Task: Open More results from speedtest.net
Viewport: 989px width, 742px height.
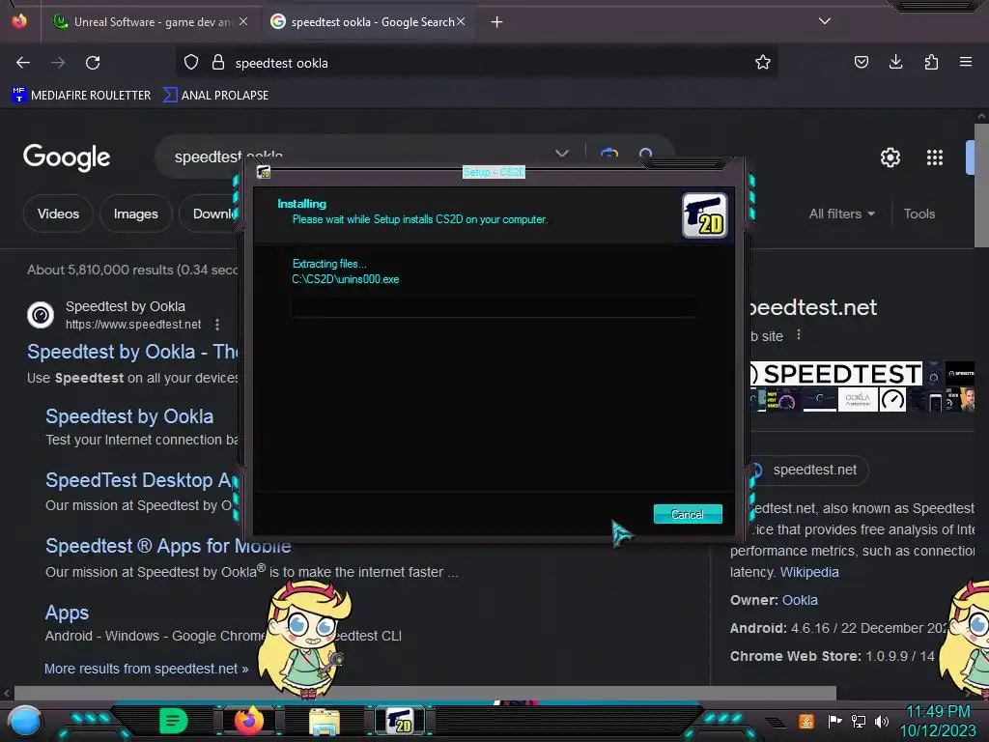Action: [147, 669]
